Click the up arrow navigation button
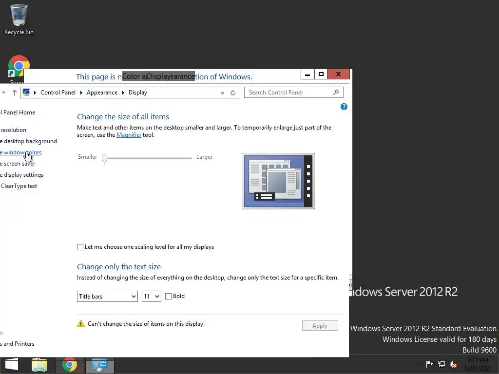This screenshot has width=499, height=374. click(14, 93)
